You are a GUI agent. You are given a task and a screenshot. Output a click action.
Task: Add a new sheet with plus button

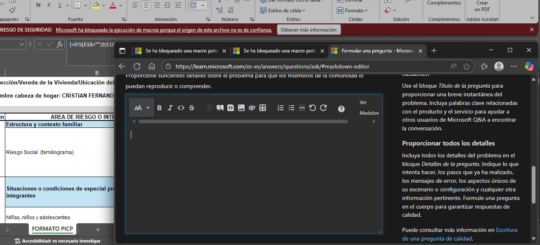pyautogui.click(x=98, y=229)
